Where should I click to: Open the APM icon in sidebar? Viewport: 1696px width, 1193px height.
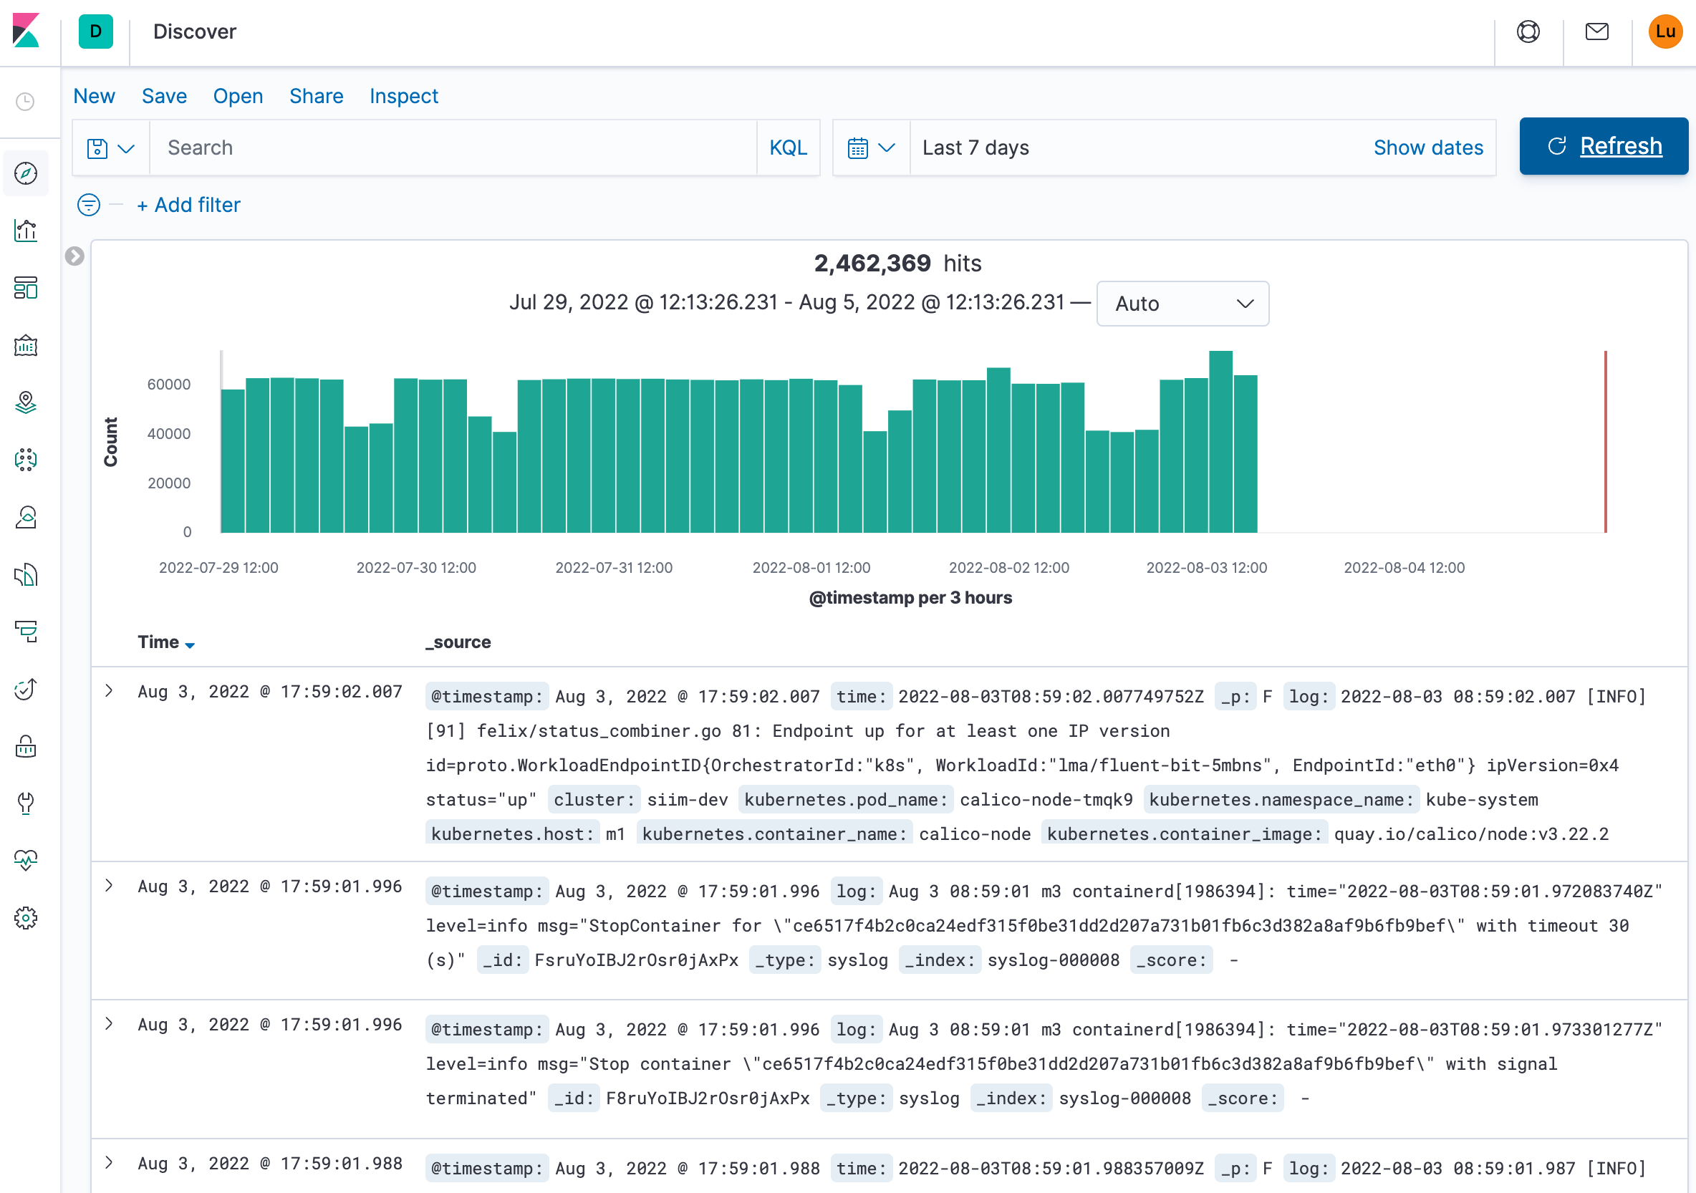[25, 632]
